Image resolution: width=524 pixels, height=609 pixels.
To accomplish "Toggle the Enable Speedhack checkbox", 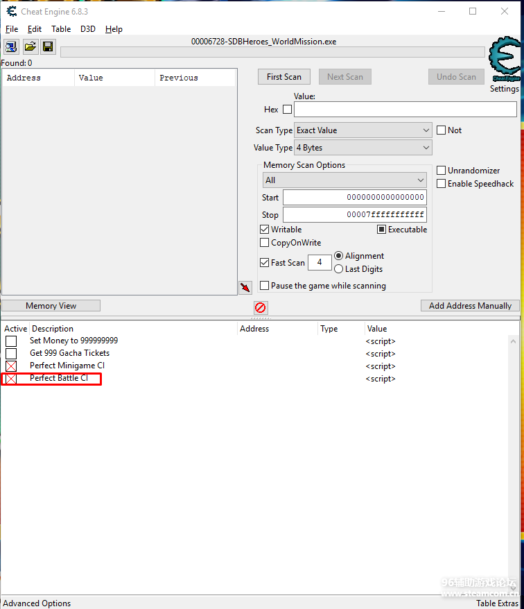I will 442,184.
